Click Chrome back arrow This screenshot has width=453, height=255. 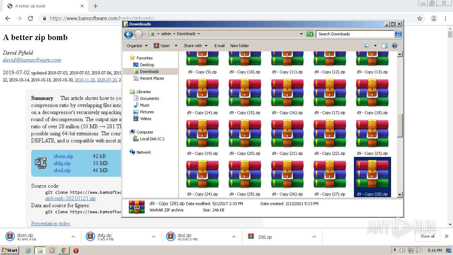(8, 18)
